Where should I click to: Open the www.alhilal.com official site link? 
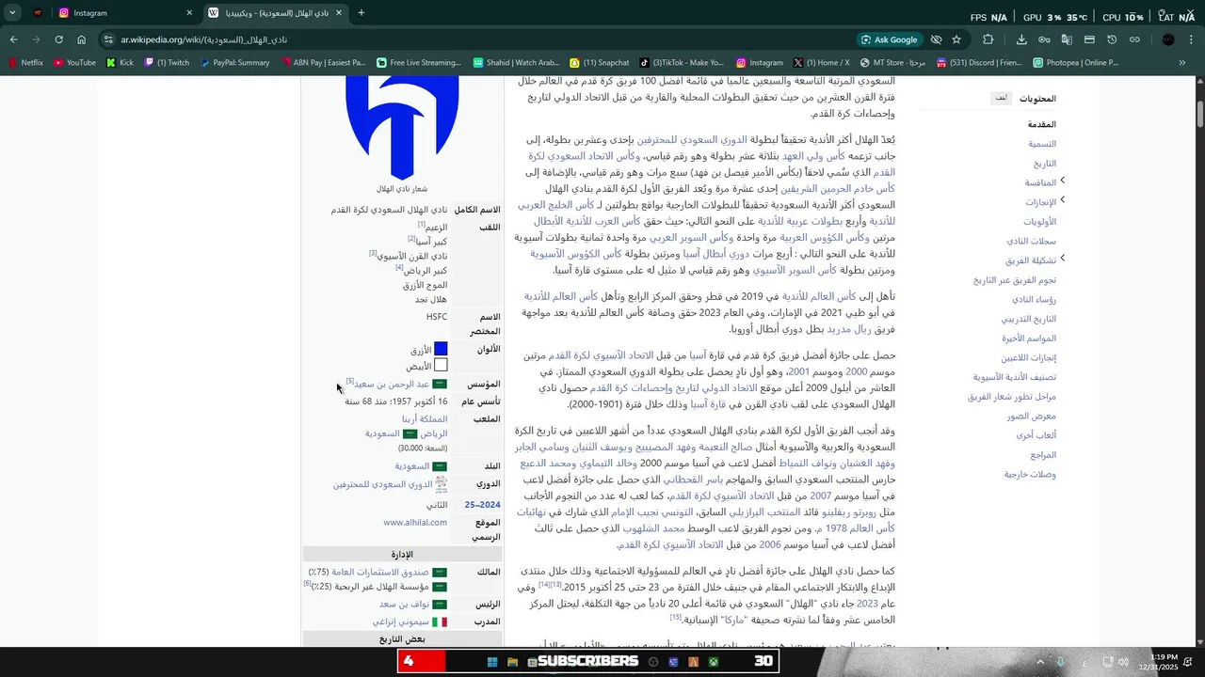click(415, 523)
